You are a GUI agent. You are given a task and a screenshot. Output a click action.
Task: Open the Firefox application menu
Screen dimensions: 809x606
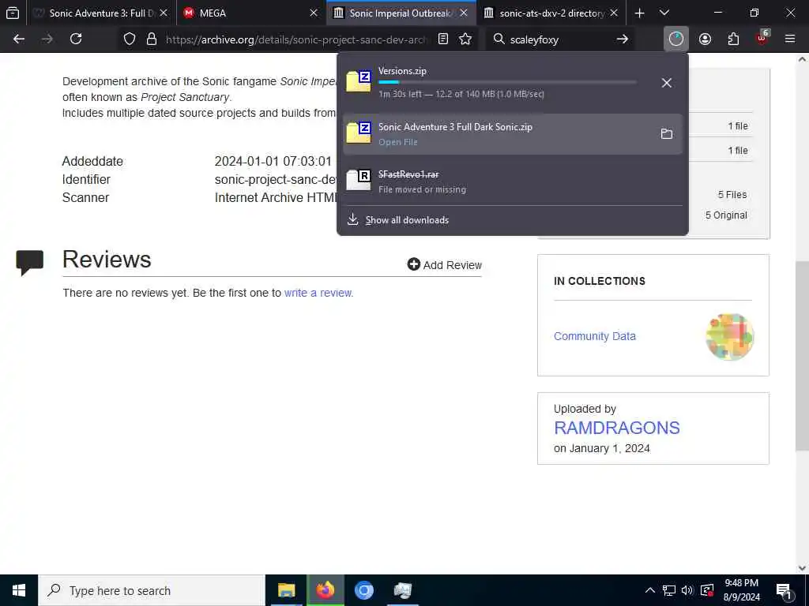click(x=790, y=39)
